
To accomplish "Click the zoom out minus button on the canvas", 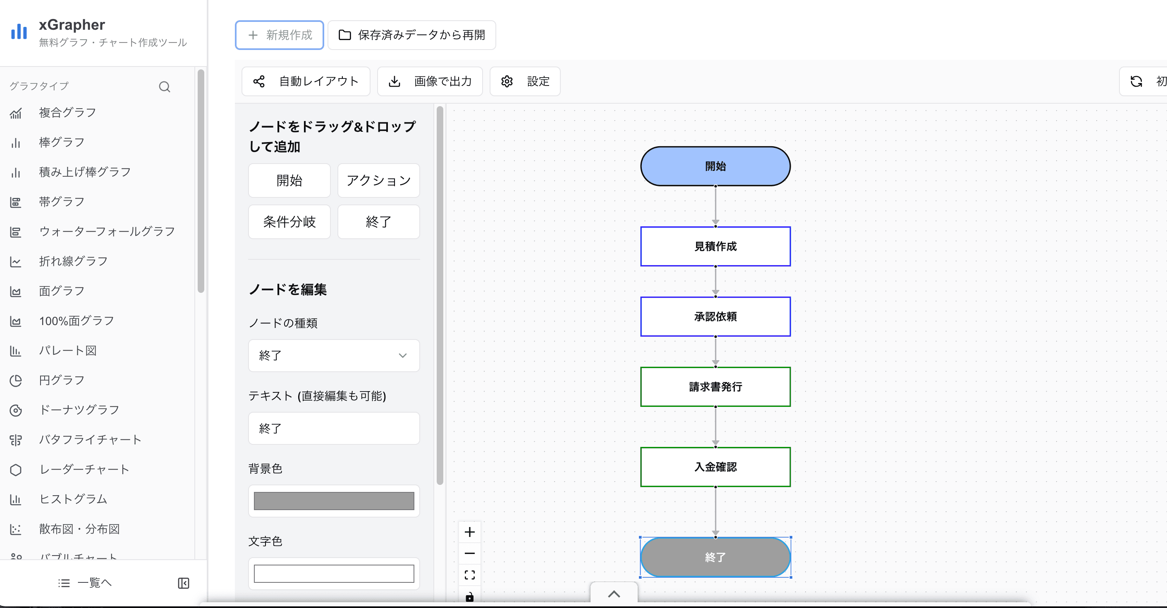I will [469, 553].
